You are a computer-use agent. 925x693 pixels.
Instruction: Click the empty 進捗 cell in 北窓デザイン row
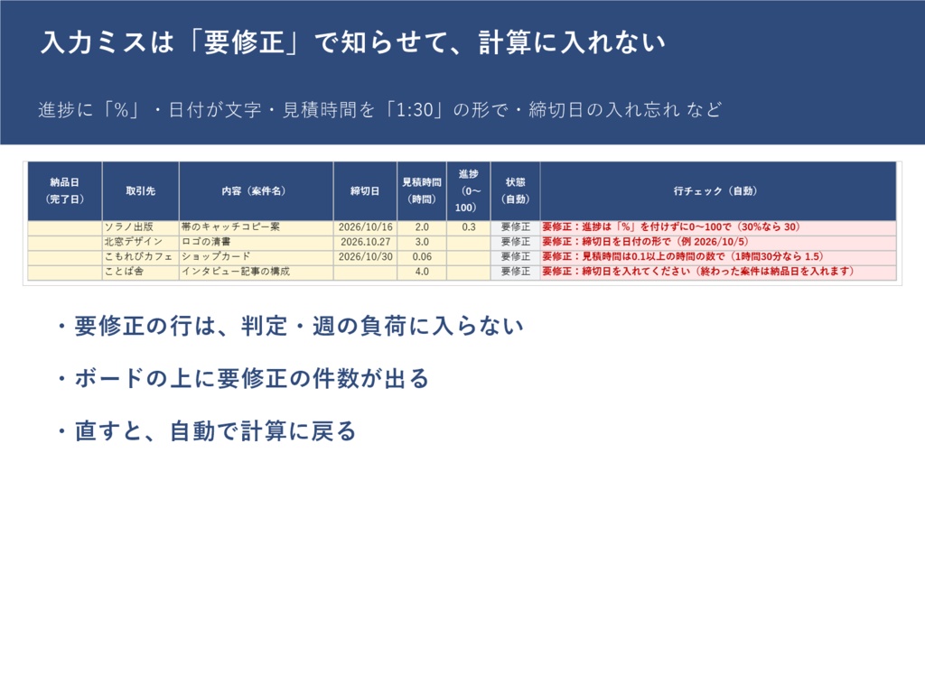point(469,242)
